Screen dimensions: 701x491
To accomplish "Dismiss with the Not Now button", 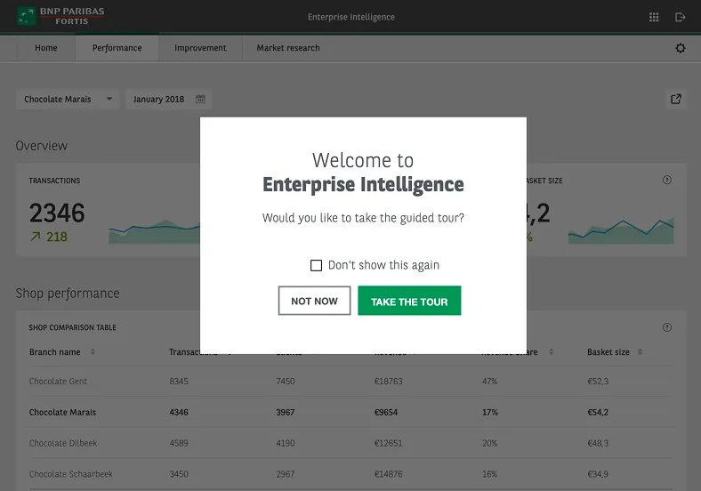I will [x=314, y=301].
